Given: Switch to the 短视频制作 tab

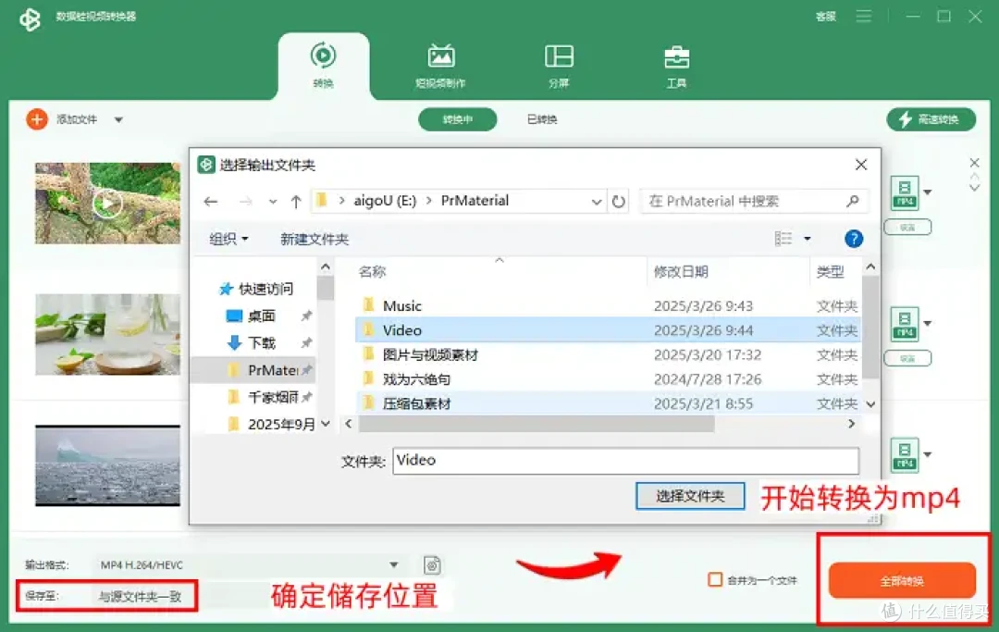Looking at the screenshot, I should tap(440, 65).
